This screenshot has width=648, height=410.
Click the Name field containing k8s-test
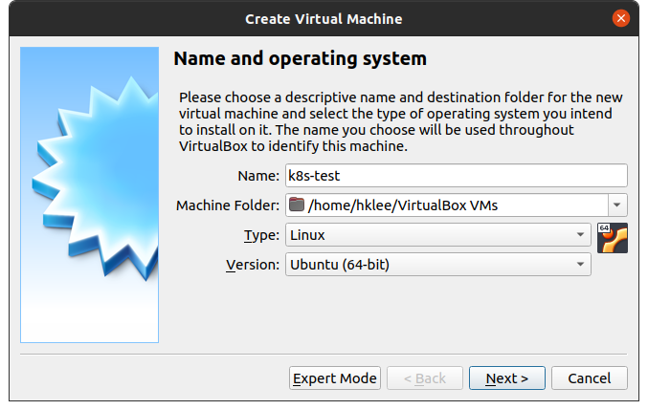click(x=457, y=175)
